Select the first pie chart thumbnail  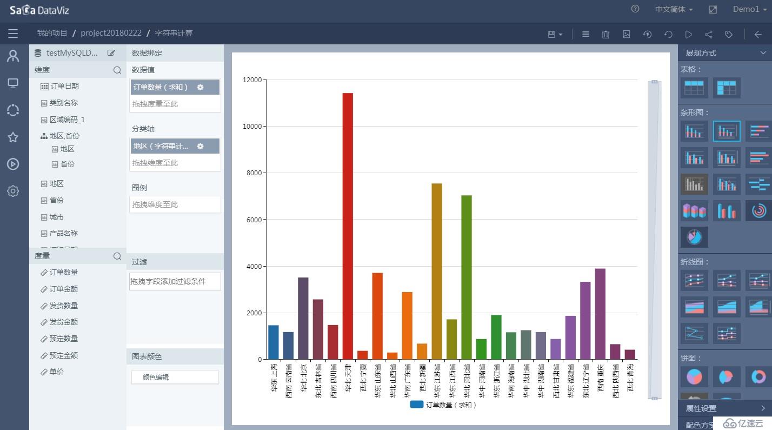694,377
